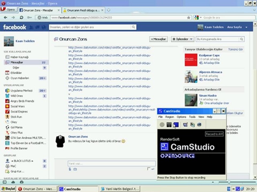Screen dimensions: 257x192
Task: Open CamStudio View menu
Action: click(x=201, y=117)
